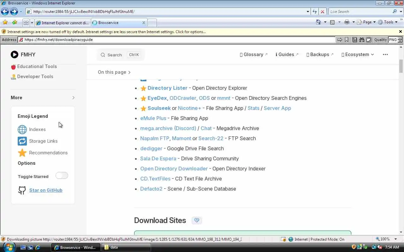Open the Tools menu dropdown
This screenshot has width=404, height=252.
point(388,22)
